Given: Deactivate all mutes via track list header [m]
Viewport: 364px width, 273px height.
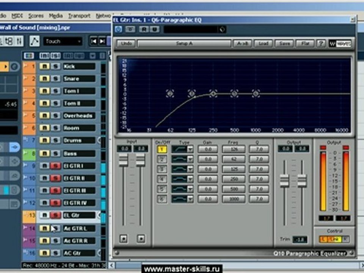Looking at the screenshot, I should click(x=44, y=56).
